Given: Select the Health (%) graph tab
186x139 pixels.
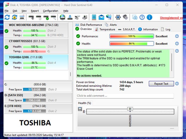Looking at the screenshot, I should click(84, 103).
